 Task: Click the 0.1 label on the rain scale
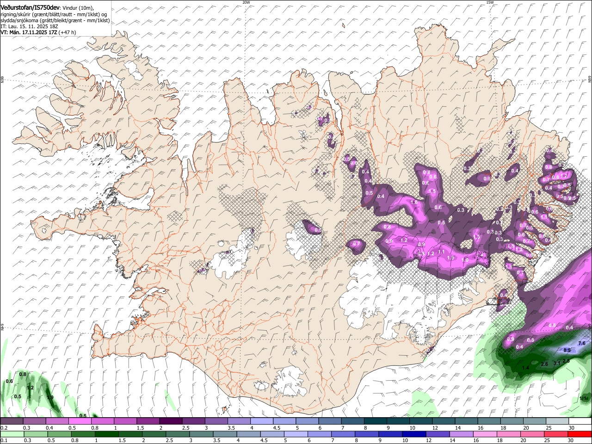click(x=4, y=440)
